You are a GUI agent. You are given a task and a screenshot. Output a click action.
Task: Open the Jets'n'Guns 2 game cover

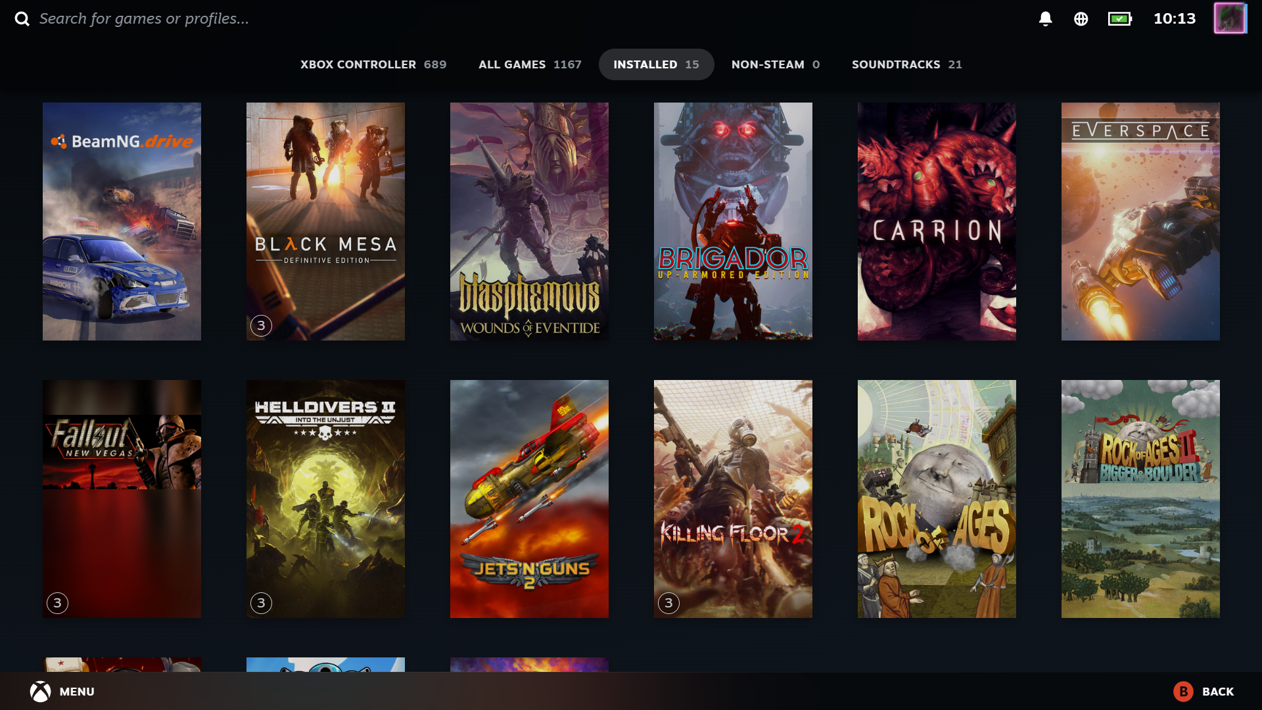(x=529, y=499)
